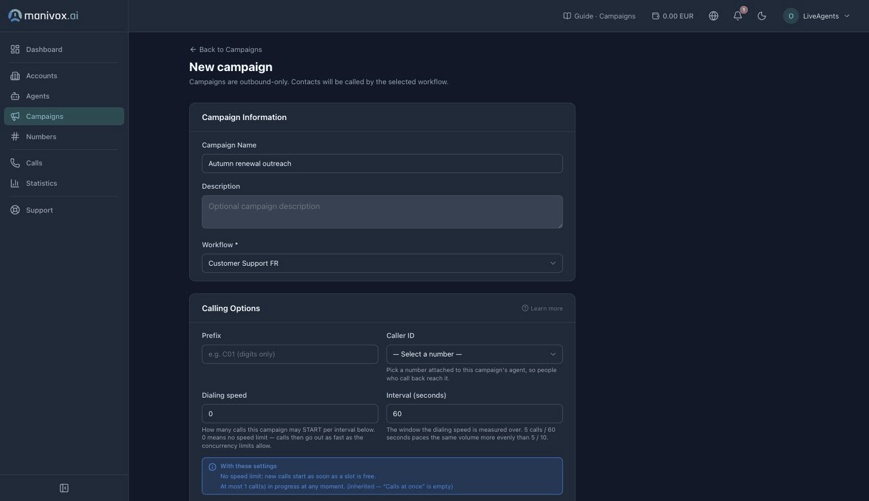This screenshot has height=501, width=869.
Task: Open the Numbers section
Action: click(64, 137)
